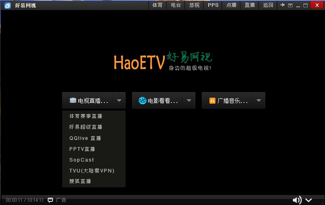This screenshot has width=325, height=205.
Task: Click the 电视直播 button
Action: click(x=87, y=100)
